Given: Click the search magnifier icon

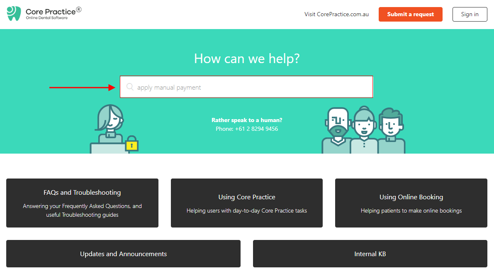Looking at the screenshot, I should 130,87.
